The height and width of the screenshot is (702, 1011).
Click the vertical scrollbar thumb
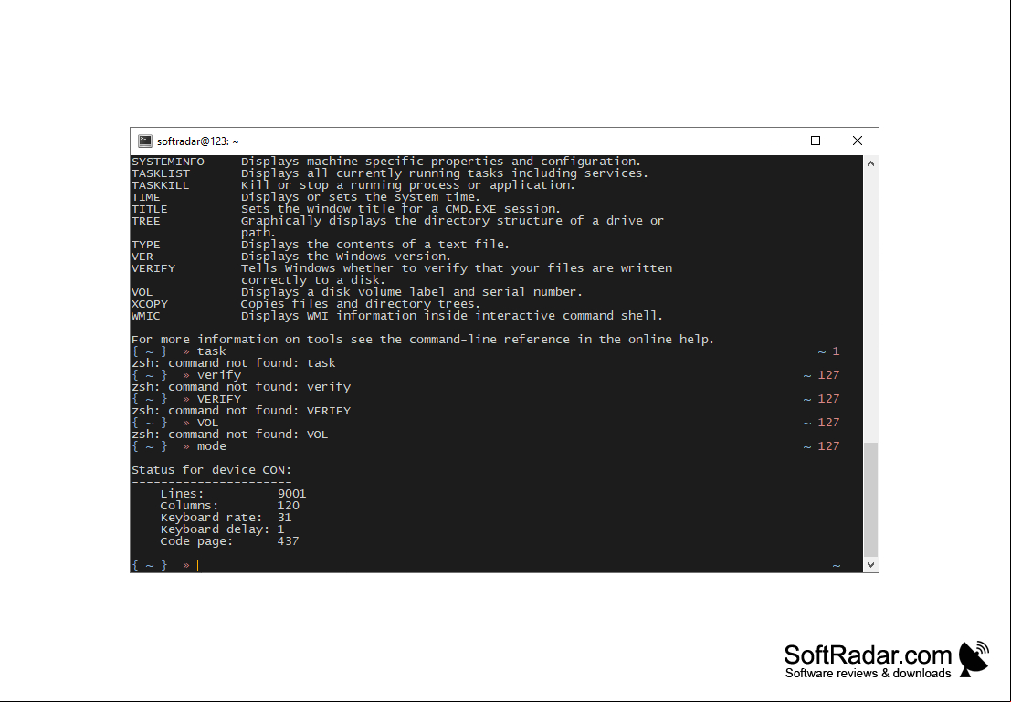click(x=870, y=499)
